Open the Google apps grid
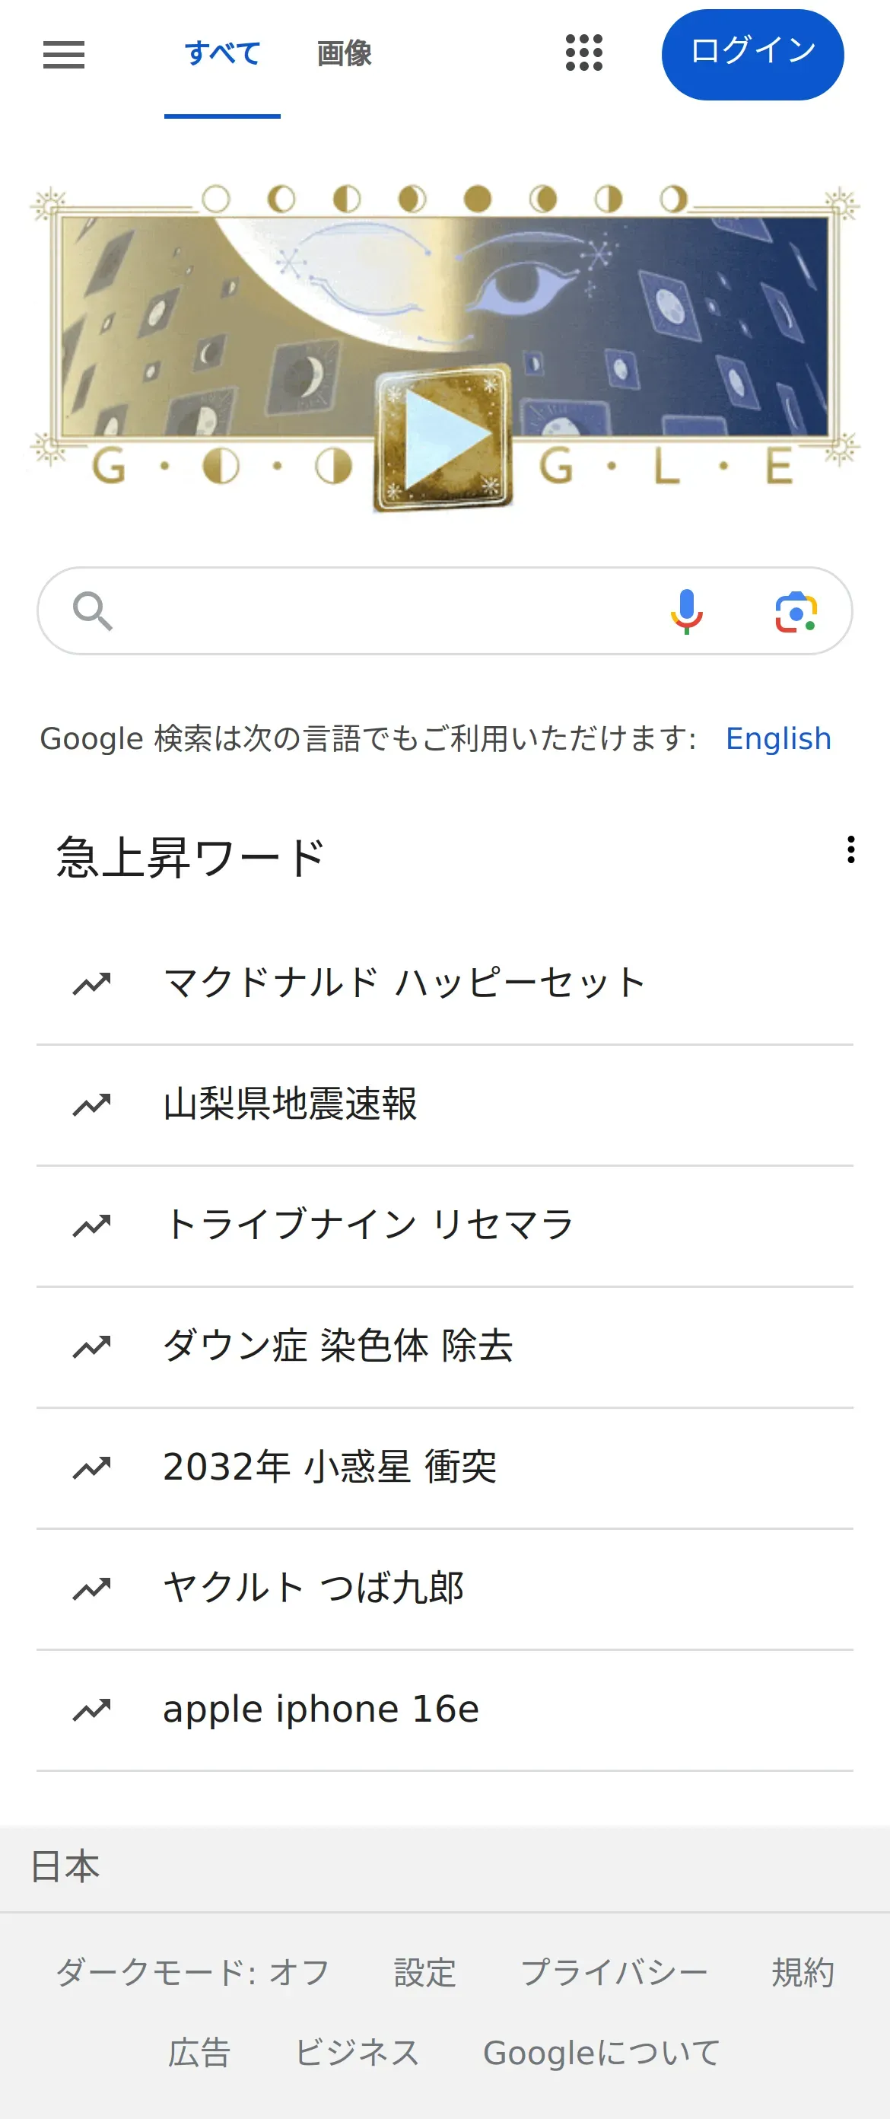The image size is (890, 2119). pyautogui.click(x=583, y=53)
